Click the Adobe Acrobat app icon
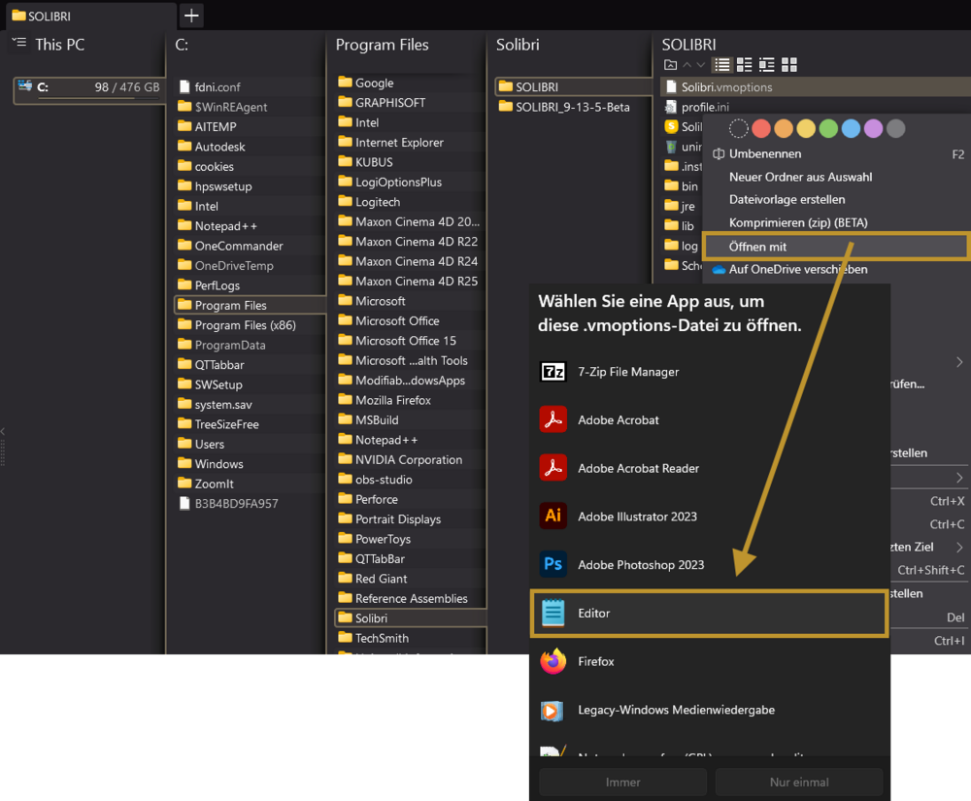Image resolution: width=971 pixels, height=801 pixels. click(553, 419)
